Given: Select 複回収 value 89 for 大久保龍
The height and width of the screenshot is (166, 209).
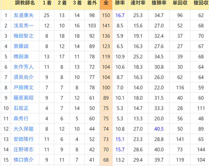Looking at the screenshot, I should 201,129.
